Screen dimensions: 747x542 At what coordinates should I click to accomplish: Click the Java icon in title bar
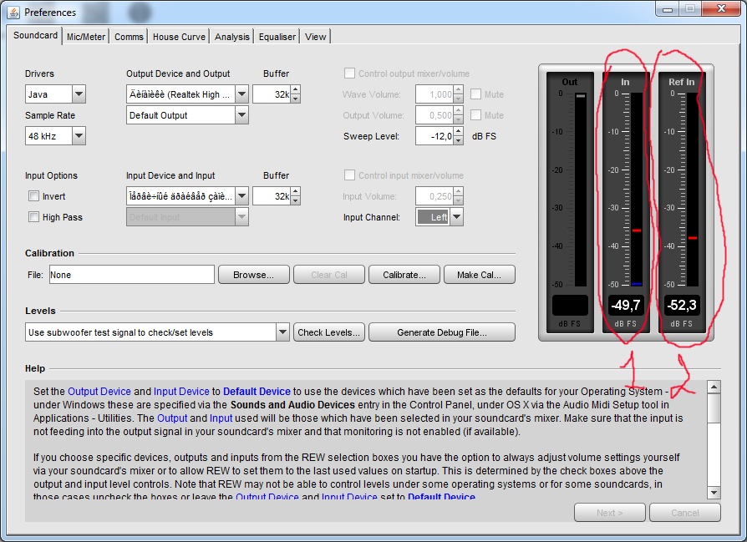tap(14, 12)
